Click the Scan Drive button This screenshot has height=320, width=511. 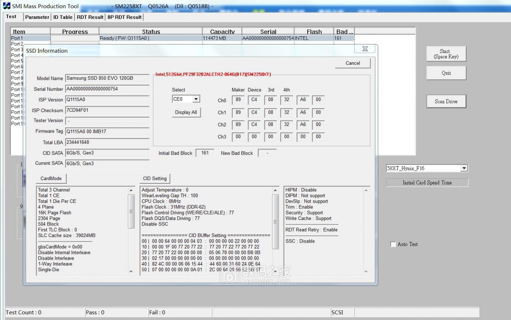pos(446,101)
